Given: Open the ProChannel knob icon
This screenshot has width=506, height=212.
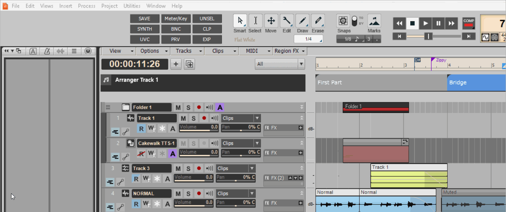Looking at the screenshot, I should [88, 51].
